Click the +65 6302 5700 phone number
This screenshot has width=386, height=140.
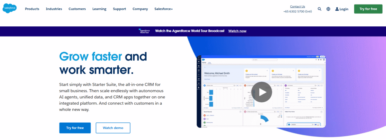[x=297, y=12]
